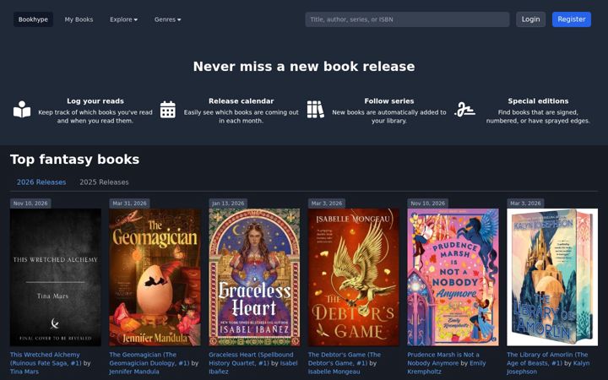Click the Mar 3, 2026 badge on The Debtor's Game
The height and width of the screenshot is (380, 608).
click(327, 204)
